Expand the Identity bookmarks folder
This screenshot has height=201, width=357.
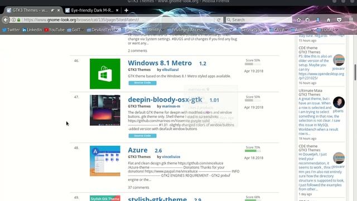coord(153,30)
